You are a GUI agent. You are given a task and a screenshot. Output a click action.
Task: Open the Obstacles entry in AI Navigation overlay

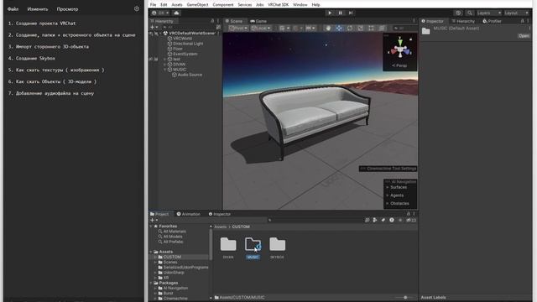click(x=399, y=203)
